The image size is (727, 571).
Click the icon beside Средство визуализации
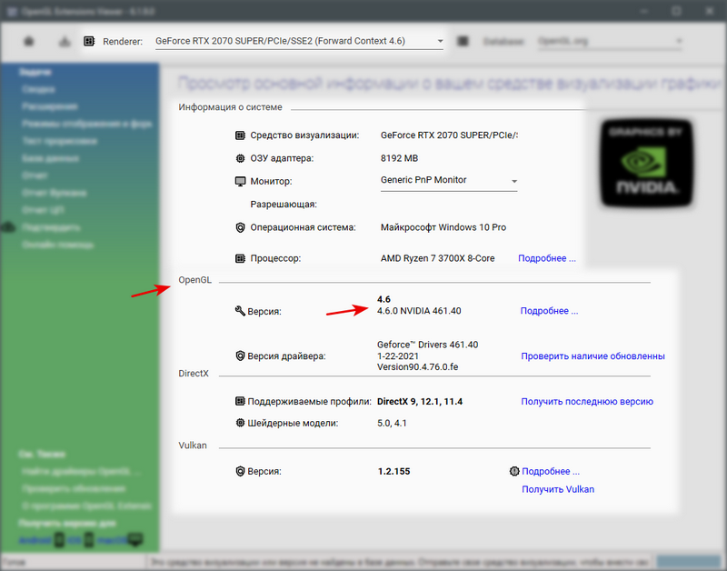(x=240, y=135)
